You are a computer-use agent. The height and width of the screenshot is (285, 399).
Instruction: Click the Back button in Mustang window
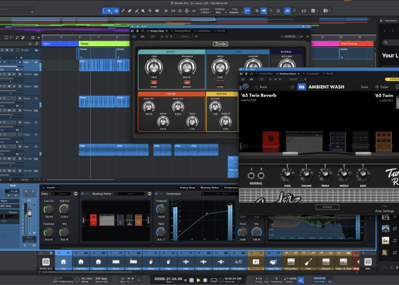(261, 87)
